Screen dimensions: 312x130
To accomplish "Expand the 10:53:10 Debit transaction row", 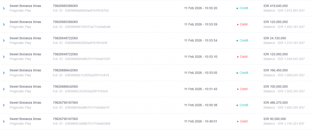I will (4, 57).
